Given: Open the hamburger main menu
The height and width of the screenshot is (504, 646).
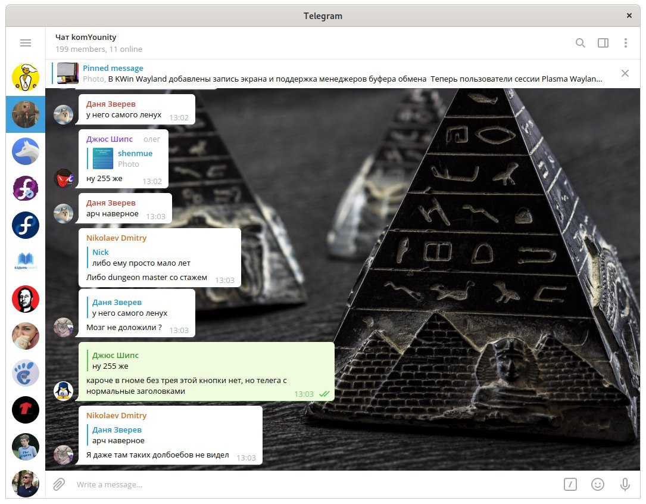Looking at the screenshot, I should tap(26, 43).
